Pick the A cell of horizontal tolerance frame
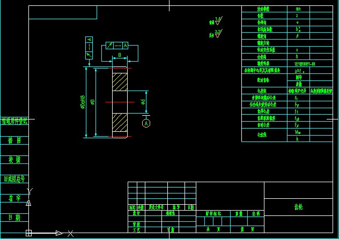This screenshot has width=339, height=239. [x=125, y=46]
